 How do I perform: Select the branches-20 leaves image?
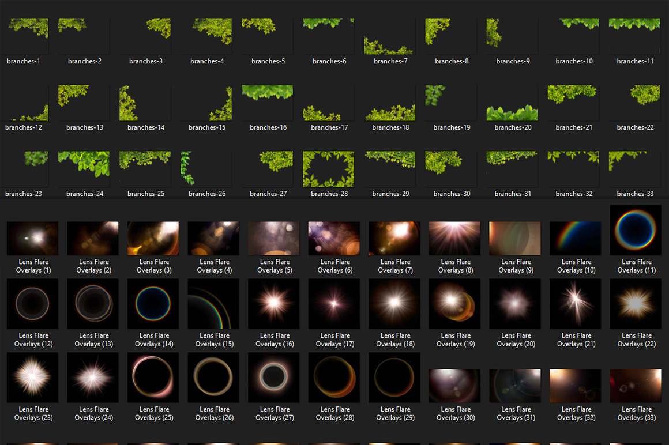(x=512, y=103)
